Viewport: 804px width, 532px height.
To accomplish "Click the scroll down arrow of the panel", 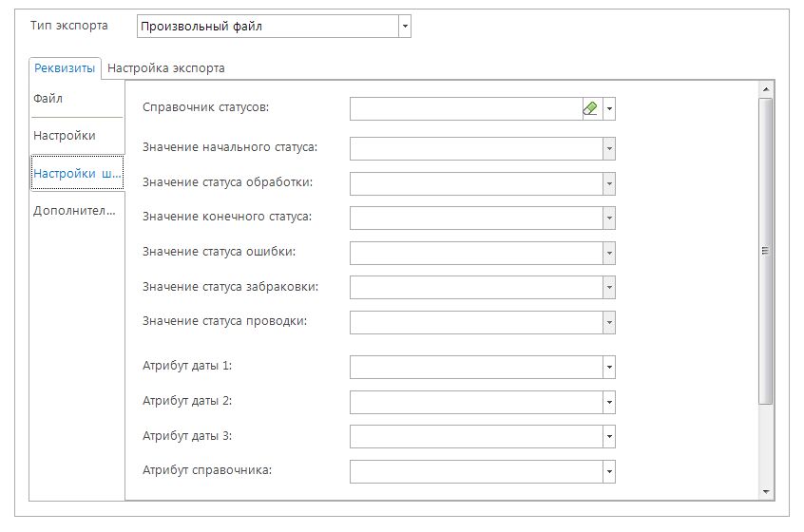I will pyautogui.click(x=766, y=491).
